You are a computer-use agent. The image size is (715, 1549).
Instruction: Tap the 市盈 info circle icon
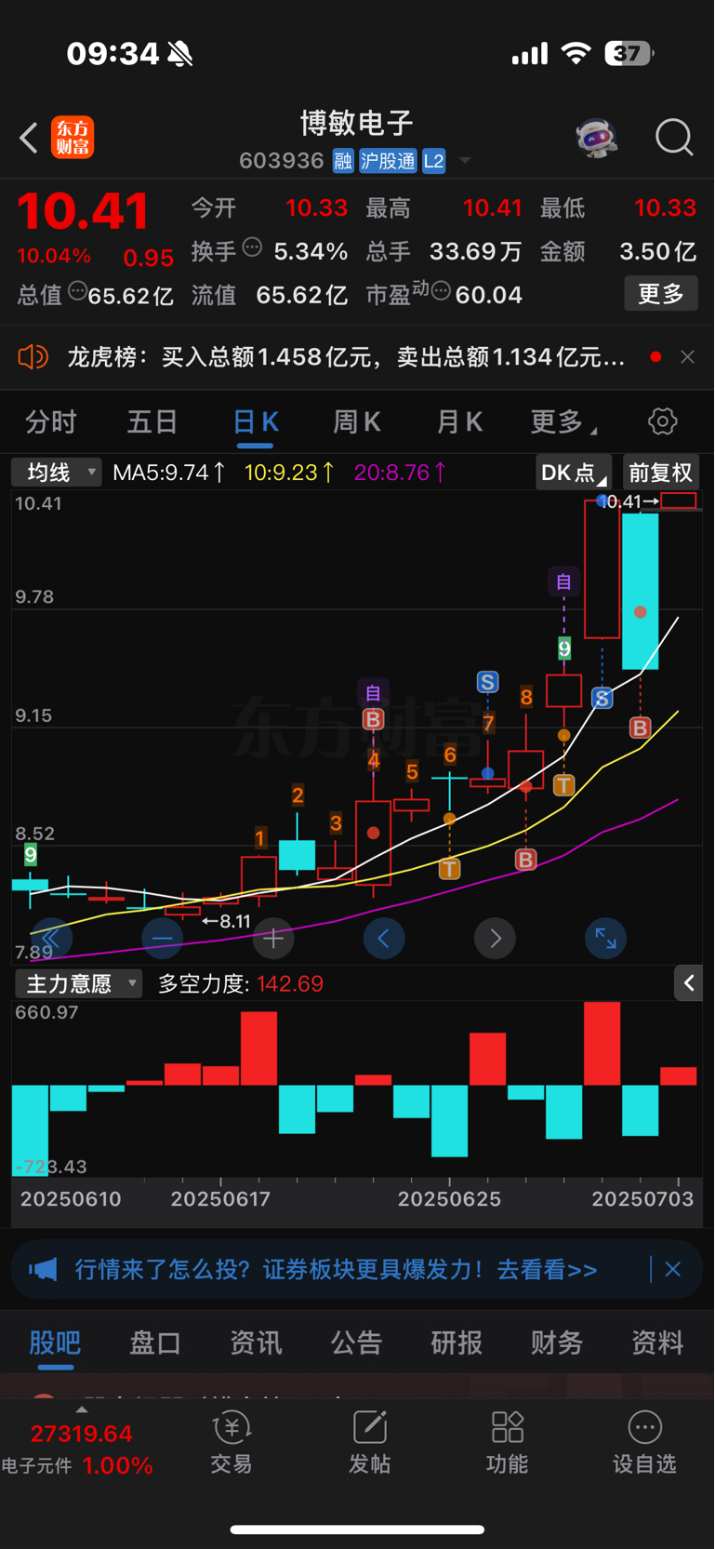point(441,292)
